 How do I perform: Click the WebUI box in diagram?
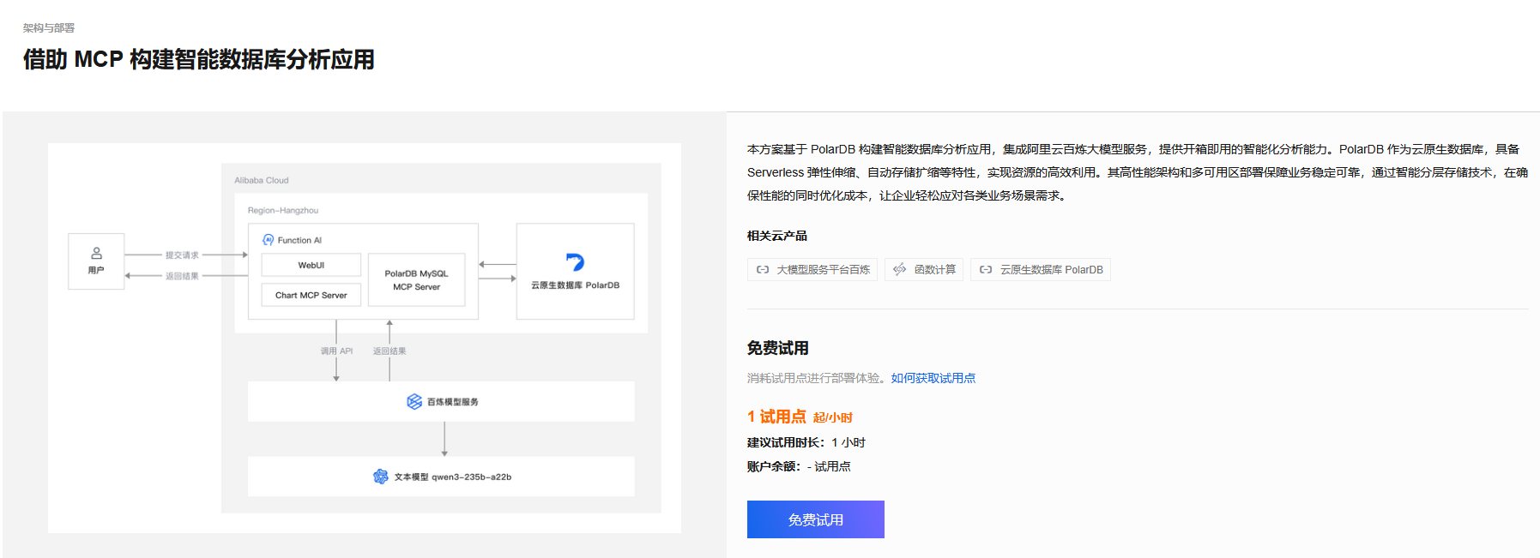click(x=311, y=265)
